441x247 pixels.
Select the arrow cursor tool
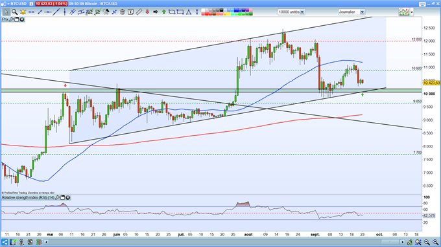click(6, 12)
